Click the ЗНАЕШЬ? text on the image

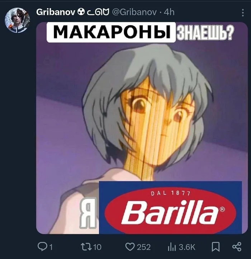[x=205, y=32]
